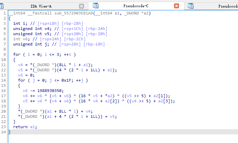This screenshot has height=143, width=238.
Task: Select 'unsigned int v5;' declaration
Action: pyautogui.click(x=32, y=34)
